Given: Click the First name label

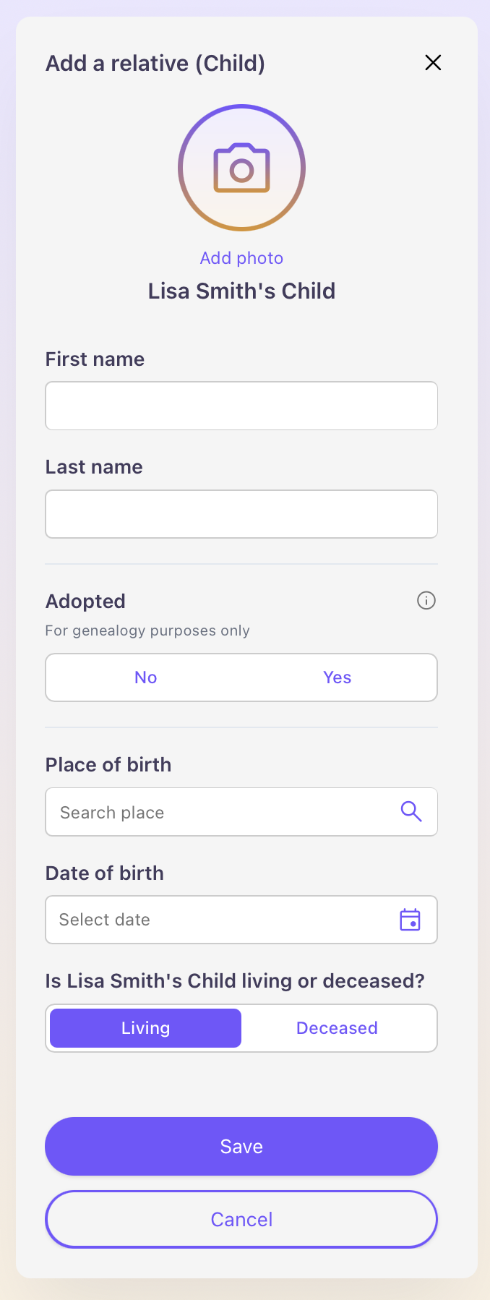Looking at the screenshot, I should click(x=95, y=359).
